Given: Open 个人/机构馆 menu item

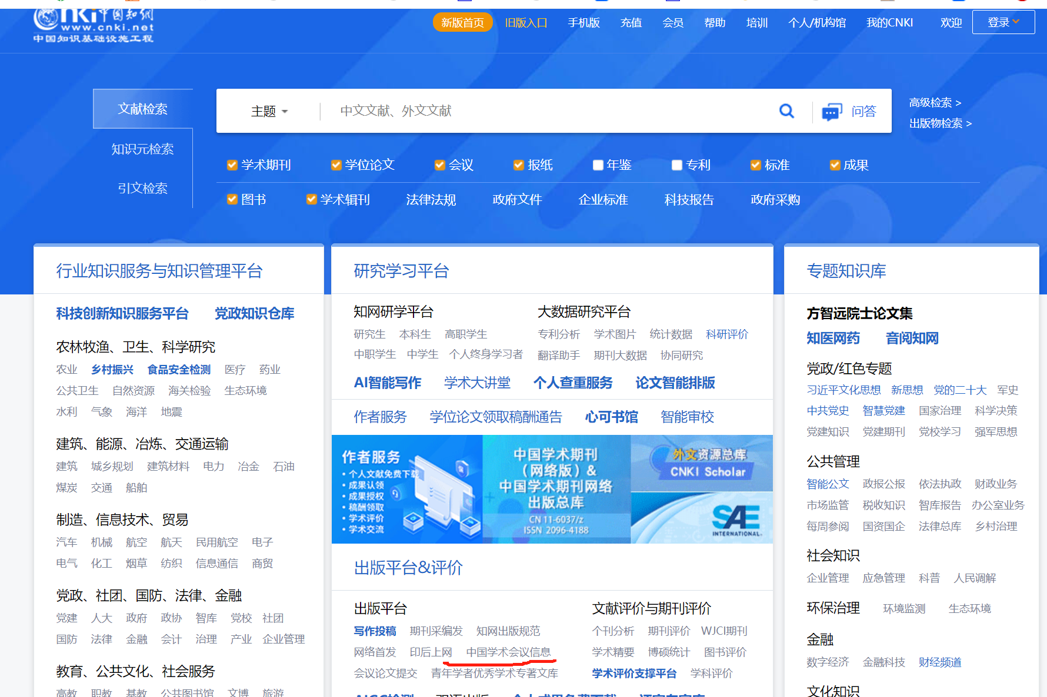Looking at the screenshot, I should (817, 22).
